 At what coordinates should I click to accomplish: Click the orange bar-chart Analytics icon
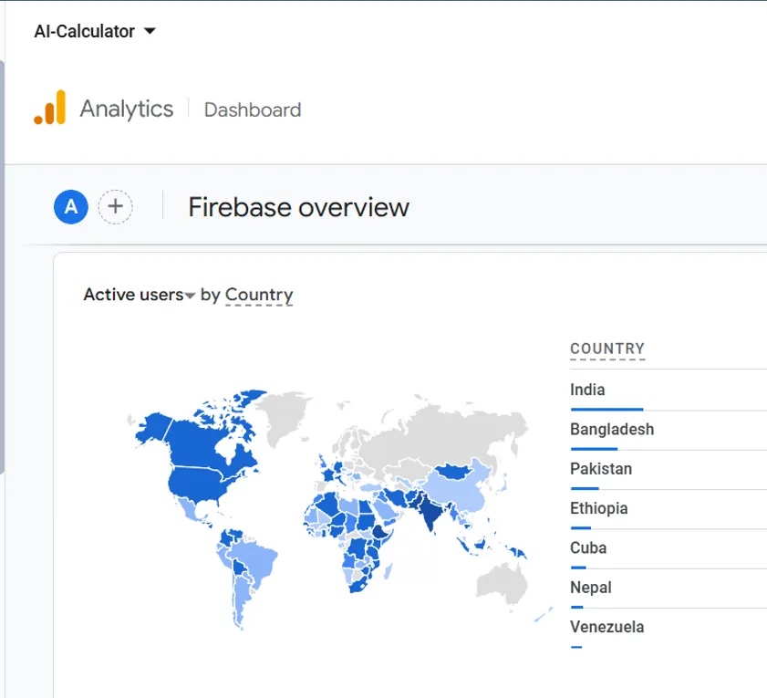click(x=46, y=107)
